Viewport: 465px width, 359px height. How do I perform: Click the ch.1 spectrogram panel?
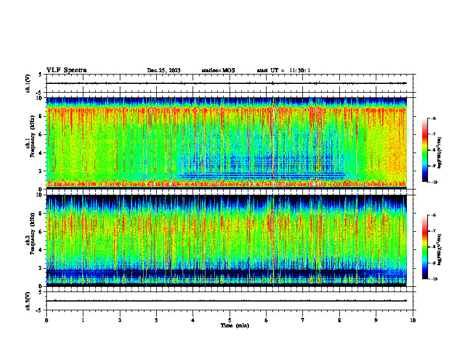227,143
